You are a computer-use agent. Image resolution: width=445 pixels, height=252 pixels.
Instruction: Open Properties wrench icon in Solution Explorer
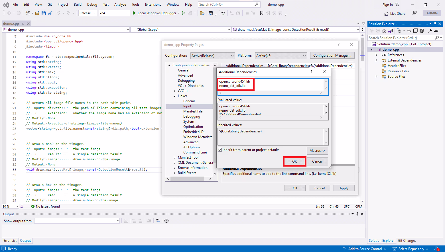coord(430,31)
